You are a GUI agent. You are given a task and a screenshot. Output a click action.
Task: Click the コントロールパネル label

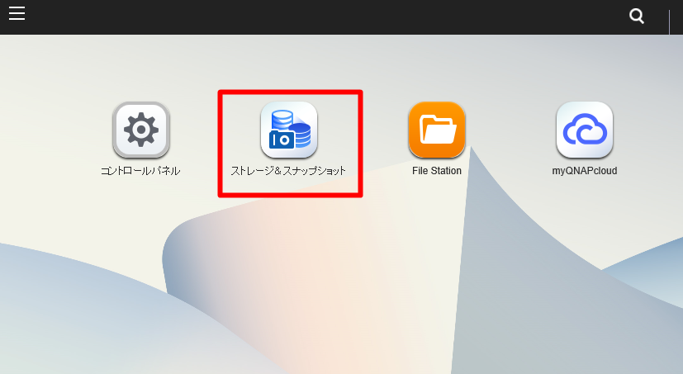(x=140, y=171)
